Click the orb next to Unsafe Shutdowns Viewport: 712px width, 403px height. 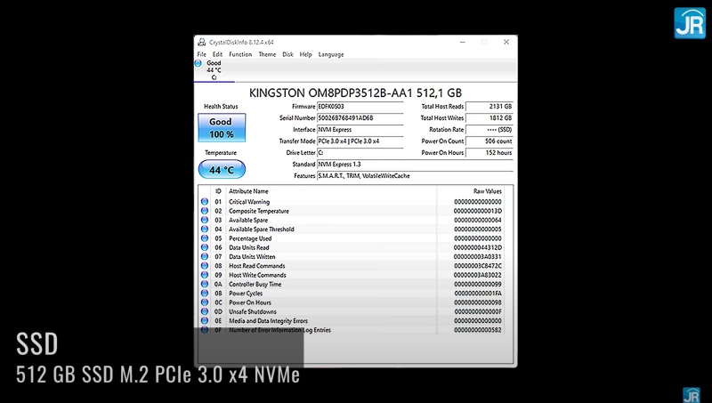205,311
